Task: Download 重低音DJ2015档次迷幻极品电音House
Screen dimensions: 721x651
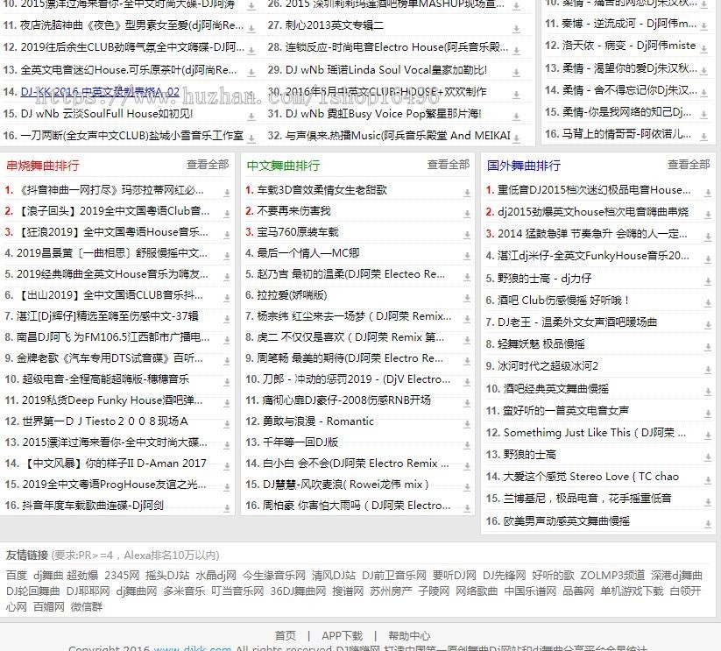Action: point(708,193)
